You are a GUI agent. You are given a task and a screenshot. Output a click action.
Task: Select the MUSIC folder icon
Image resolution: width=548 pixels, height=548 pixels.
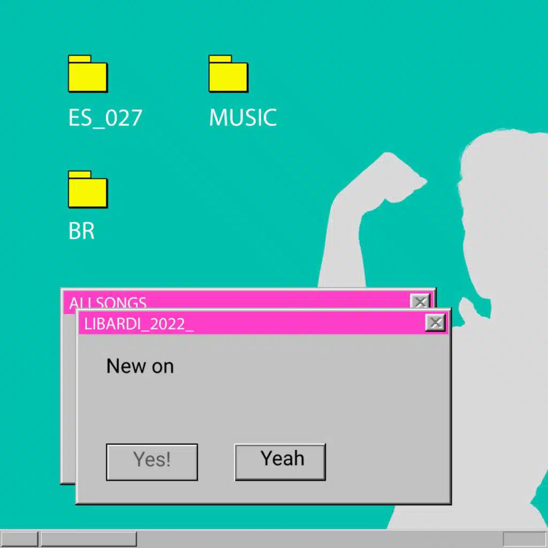tap(228, 74)
